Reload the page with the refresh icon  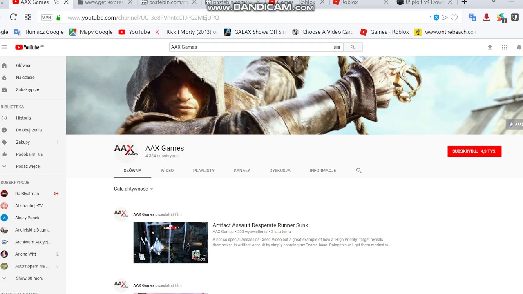coord(13,18)
